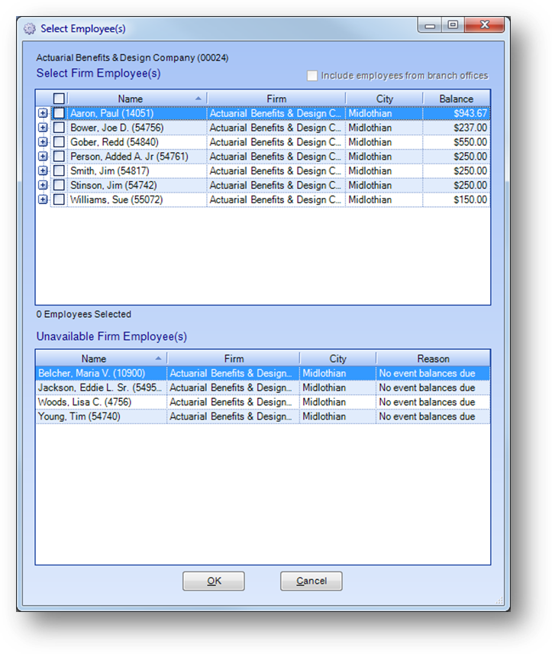
Task: Expand the Gober, Redd row
Action: pos(43,142)
